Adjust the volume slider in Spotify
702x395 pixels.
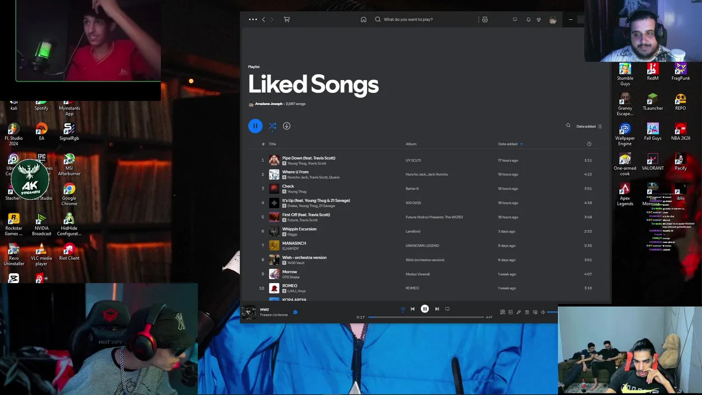552,312
